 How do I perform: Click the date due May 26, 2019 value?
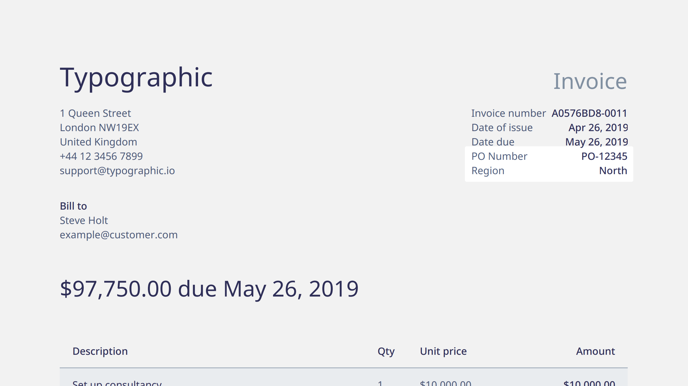coord(596,142)
